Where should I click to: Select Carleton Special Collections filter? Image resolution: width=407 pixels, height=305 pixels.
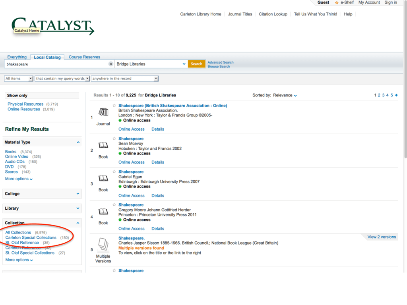pos(31,237)
